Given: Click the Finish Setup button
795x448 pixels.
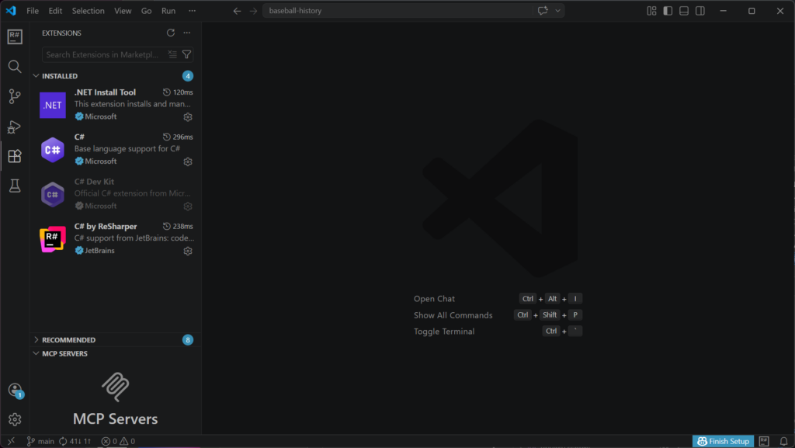Looking at the screenshot, I should pos(723,441).
